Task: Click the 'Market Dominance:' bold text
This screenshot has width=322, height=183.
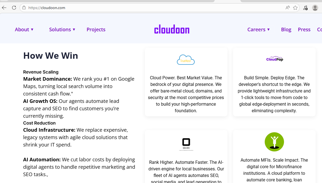Action: coord(48,79)
